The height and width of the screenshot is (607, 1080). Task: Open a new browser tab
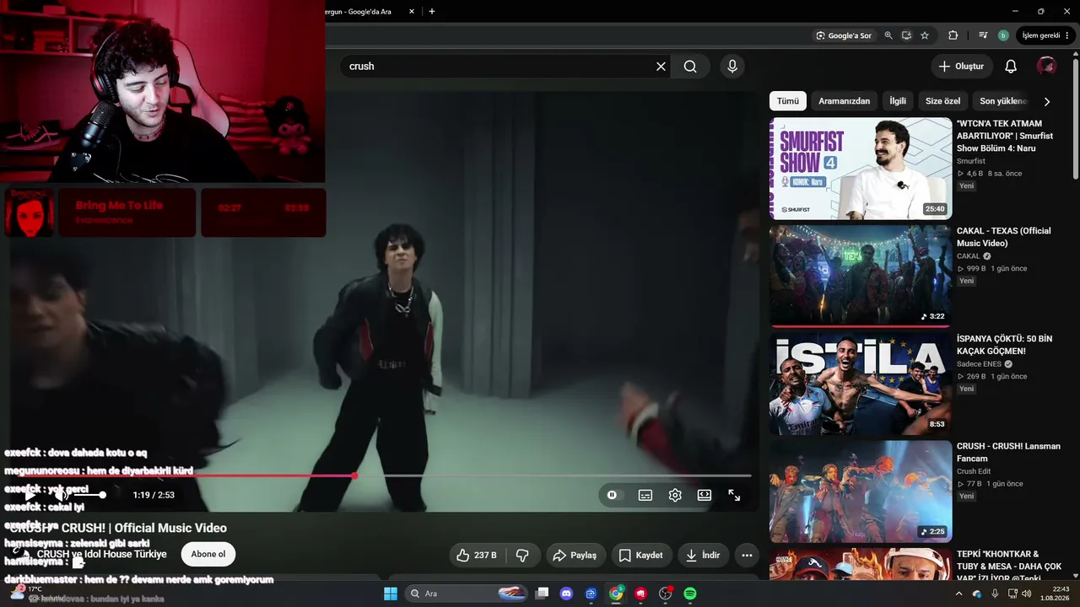(432, 12)
